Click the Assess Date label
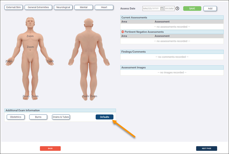This screenshot has width=229, height=154. tap(128, 9)
